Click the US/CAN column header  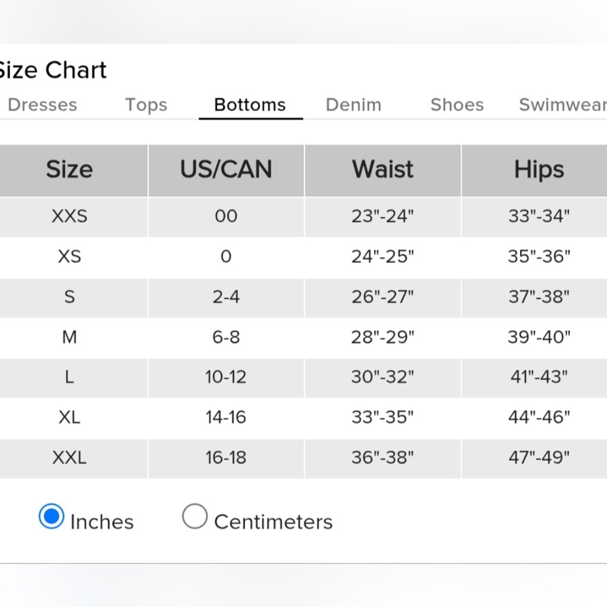click(226, 170)
